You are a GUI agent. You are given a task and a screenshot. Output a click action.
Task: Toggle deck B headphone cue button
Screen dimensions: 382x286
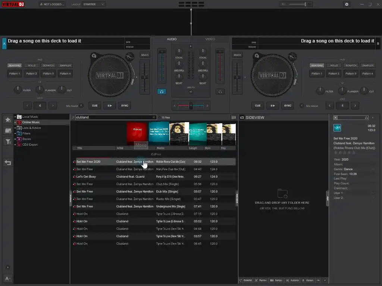pyautogui.click(x=220, y=92)
